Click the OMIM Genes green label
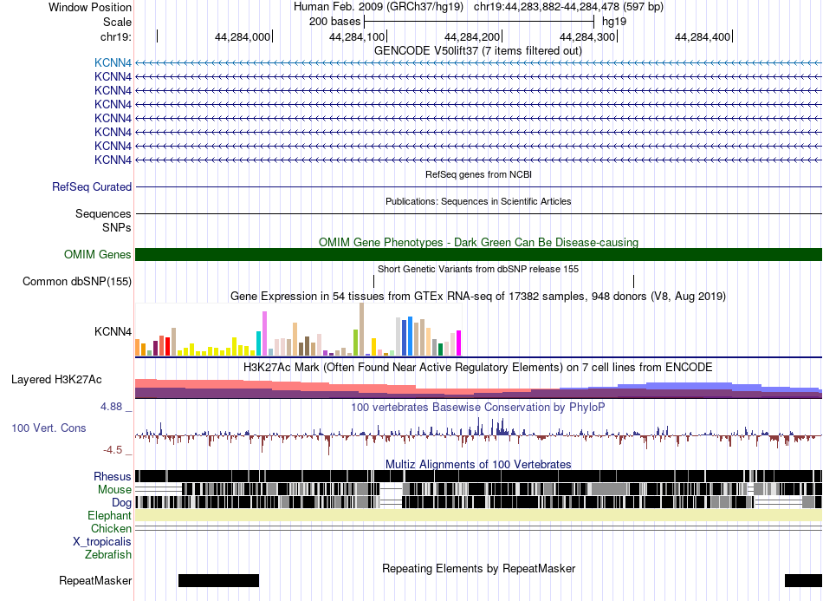Screen dimensions: 823x601 click(x=98, y=254)
